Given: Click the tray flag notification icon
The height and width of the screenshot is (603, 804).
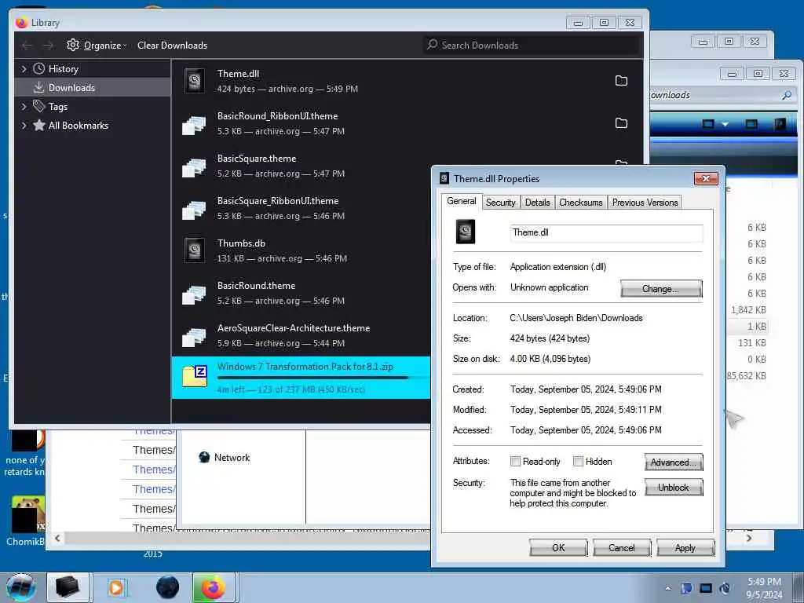Looking at the screenshot, I should [686, 588].
